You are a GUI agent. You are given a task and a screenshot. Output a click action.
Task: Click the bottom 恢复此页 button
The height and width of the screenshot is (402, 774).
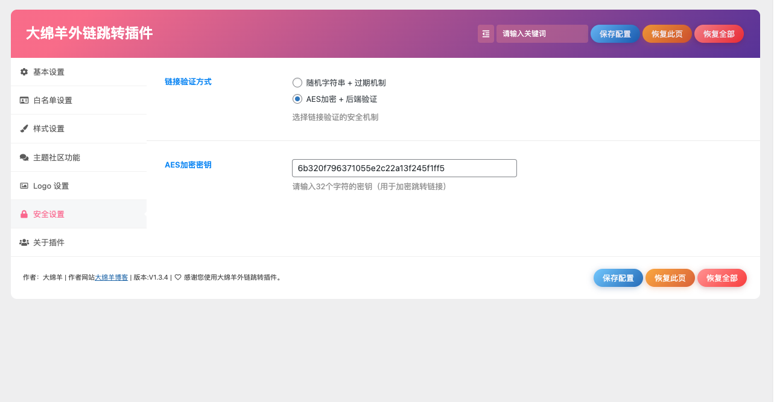point(670,278)
